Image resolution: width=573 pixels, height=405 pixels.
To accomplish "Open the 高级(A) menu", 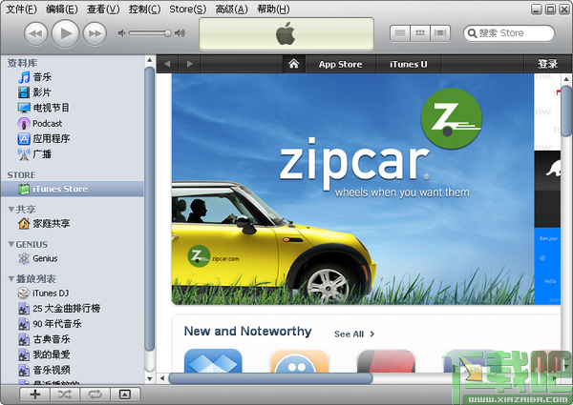I will (x=231, y=9).
